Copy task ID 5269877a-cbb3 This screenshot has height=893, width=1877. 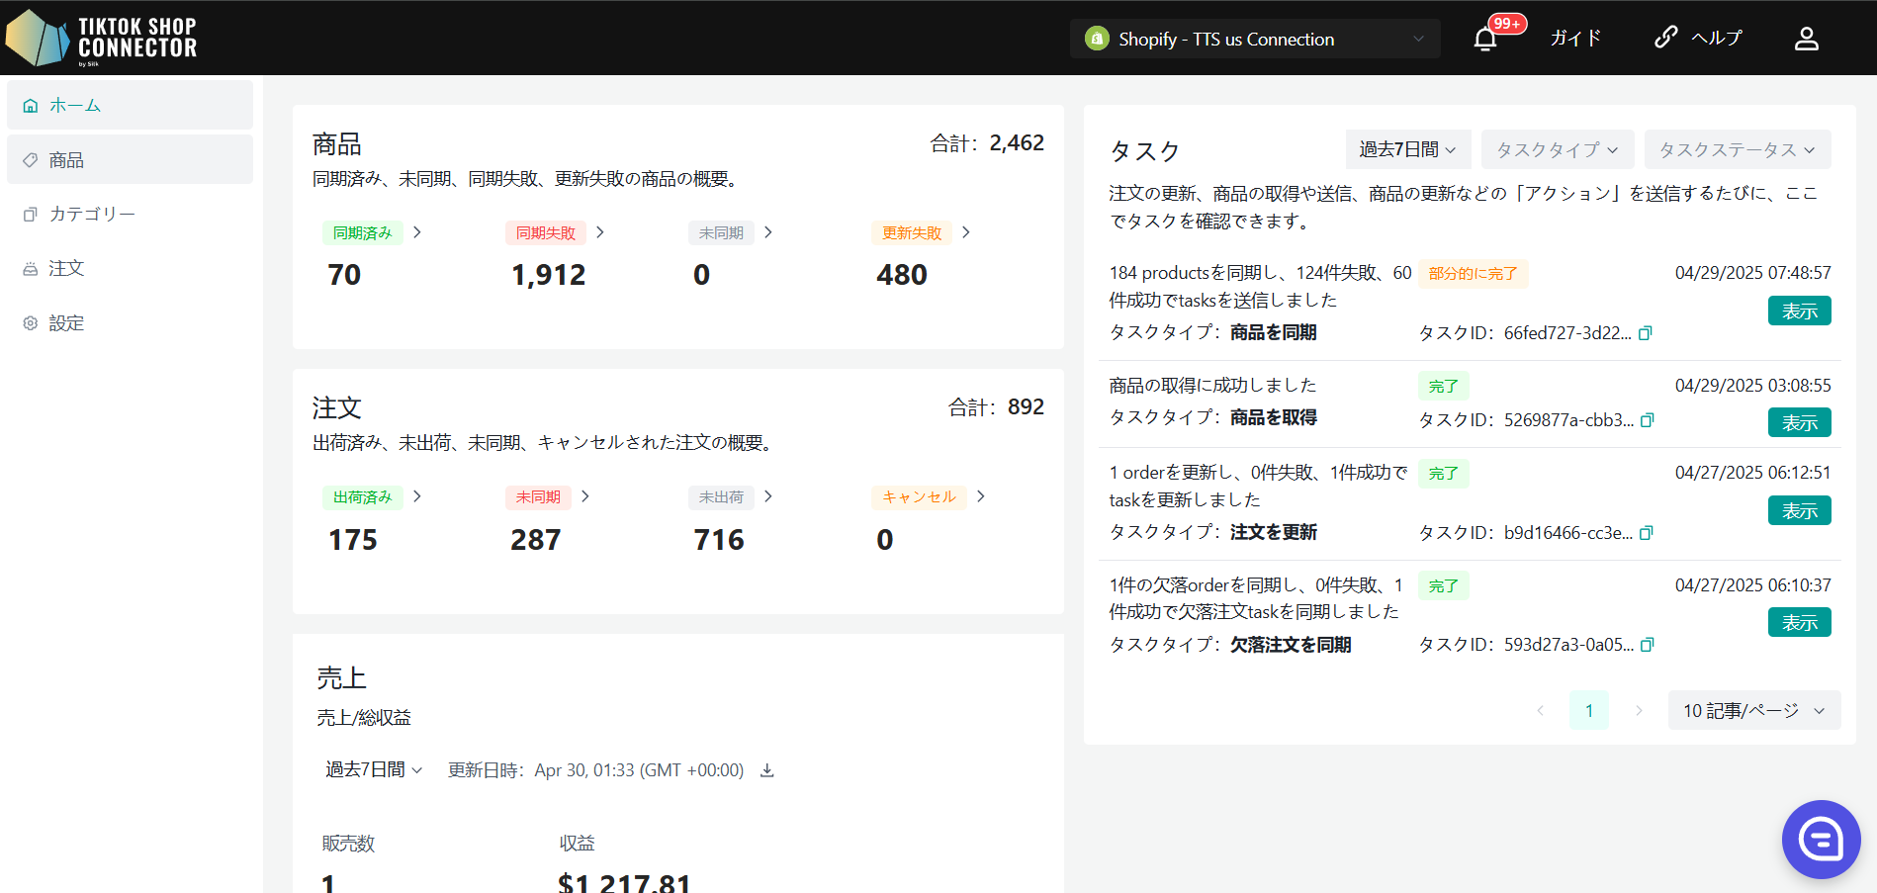1647,420
